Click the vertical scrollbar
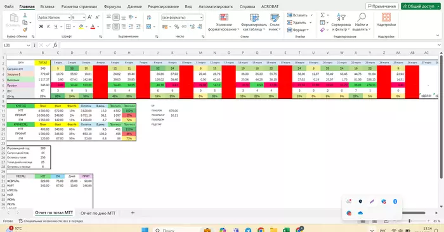Screen dimensions: 444x232 pos(441,116)
